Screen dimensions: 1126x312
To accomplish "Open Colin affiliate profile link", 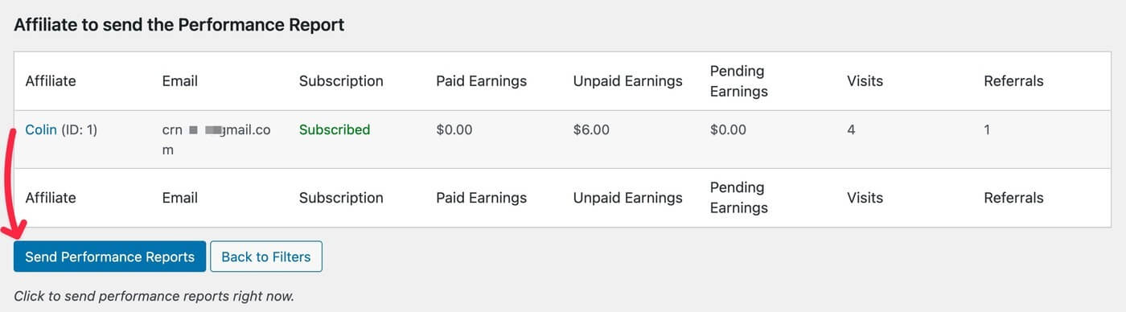I will [41, 129].
